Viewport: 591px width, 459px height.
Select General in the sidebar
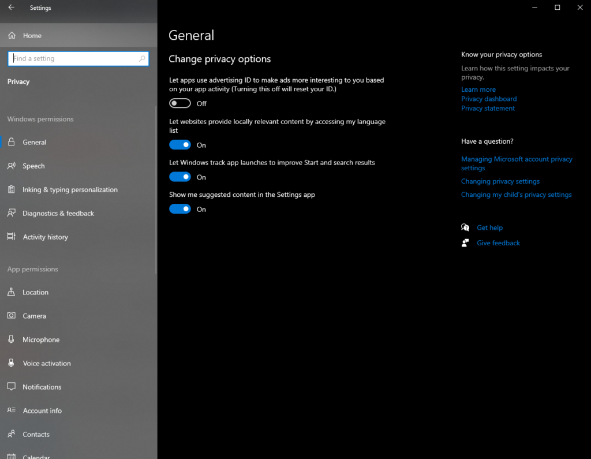(x=78, y=142)
